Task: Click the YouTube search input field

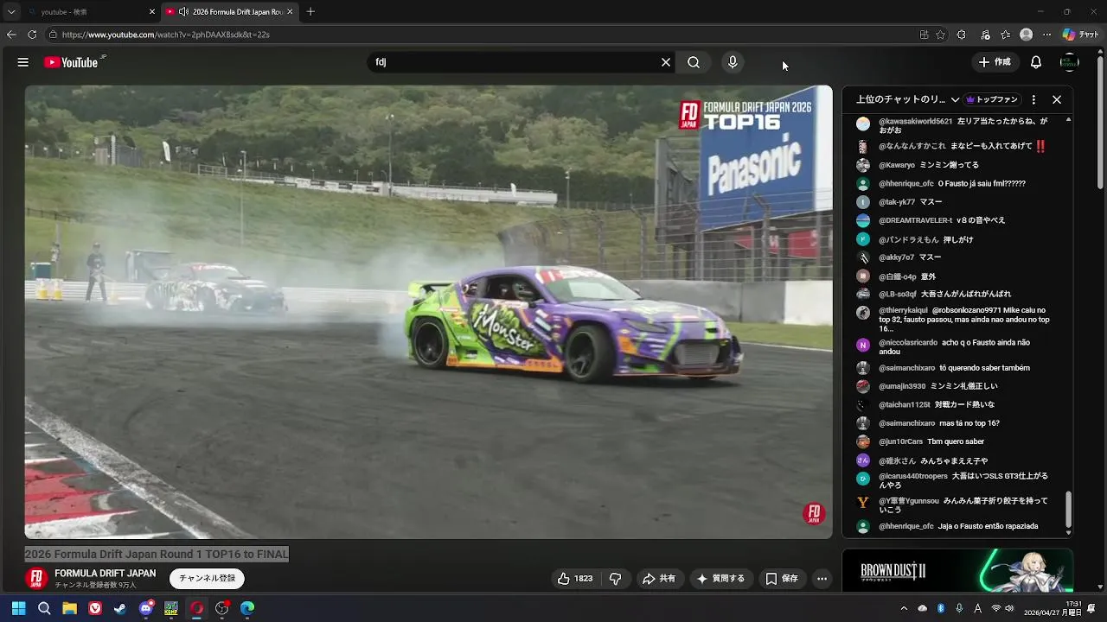Action: pos(515,62)
